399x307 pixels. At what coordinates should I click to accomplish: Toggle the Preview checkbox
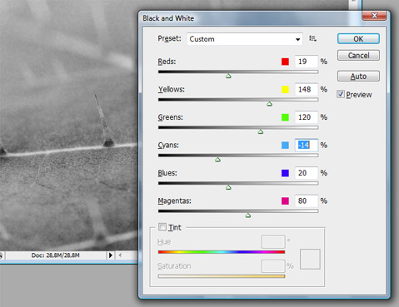click(x=341, y=94)
